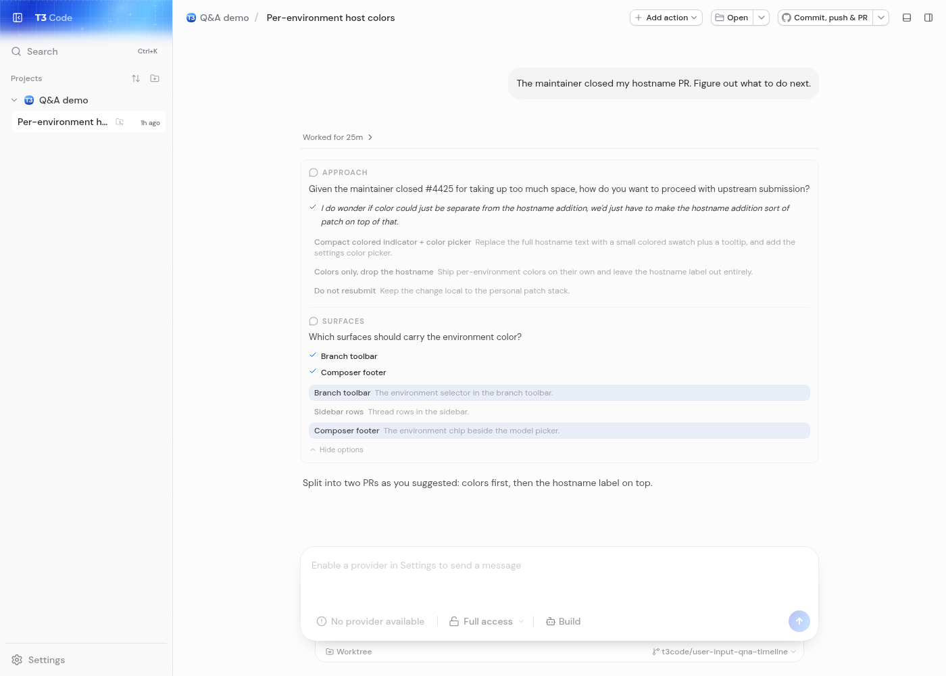Open Settings gear in sidebar

coord(17,660)
